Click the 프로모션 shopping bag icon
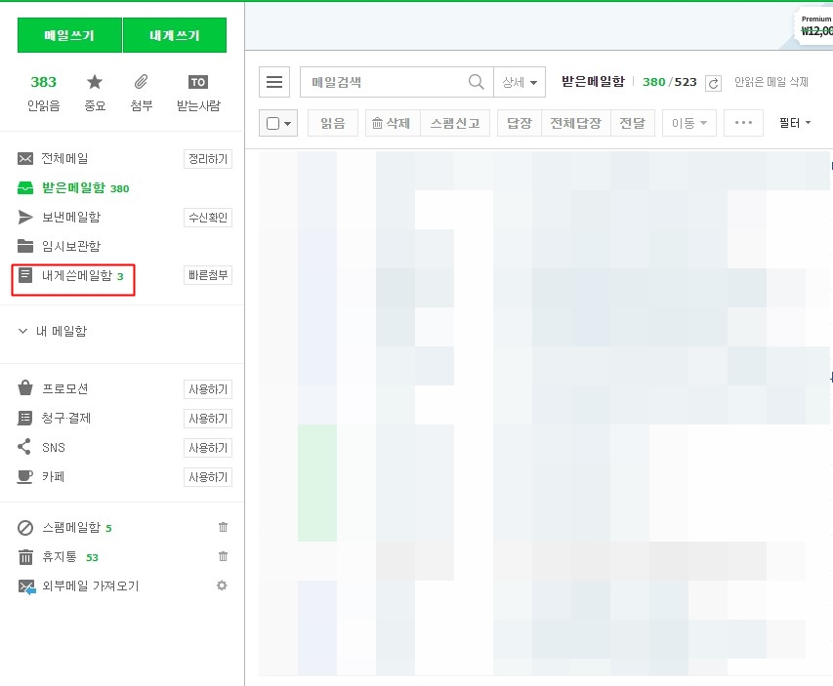833x686 pixels. pos(25,388)
